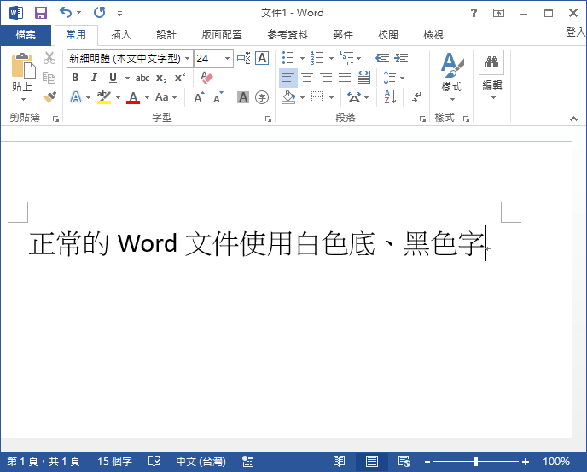Image resolution: width=587 pixels, height=472 pixels.
Task: Redo the last action
Action: click(x=100, y=12)
